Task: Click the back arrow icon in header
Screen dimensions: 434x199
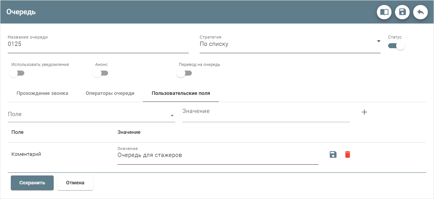Action: pyautogui.click(x=420, y=12)
